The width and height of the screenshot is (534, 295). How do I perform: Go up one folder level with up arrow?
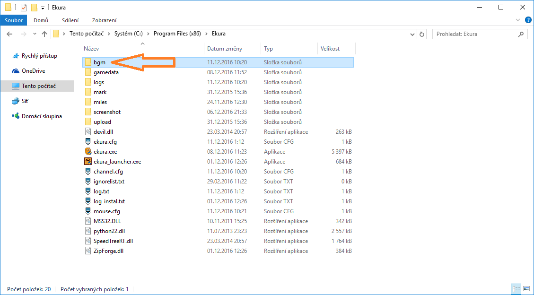click(x=44, y=34)
